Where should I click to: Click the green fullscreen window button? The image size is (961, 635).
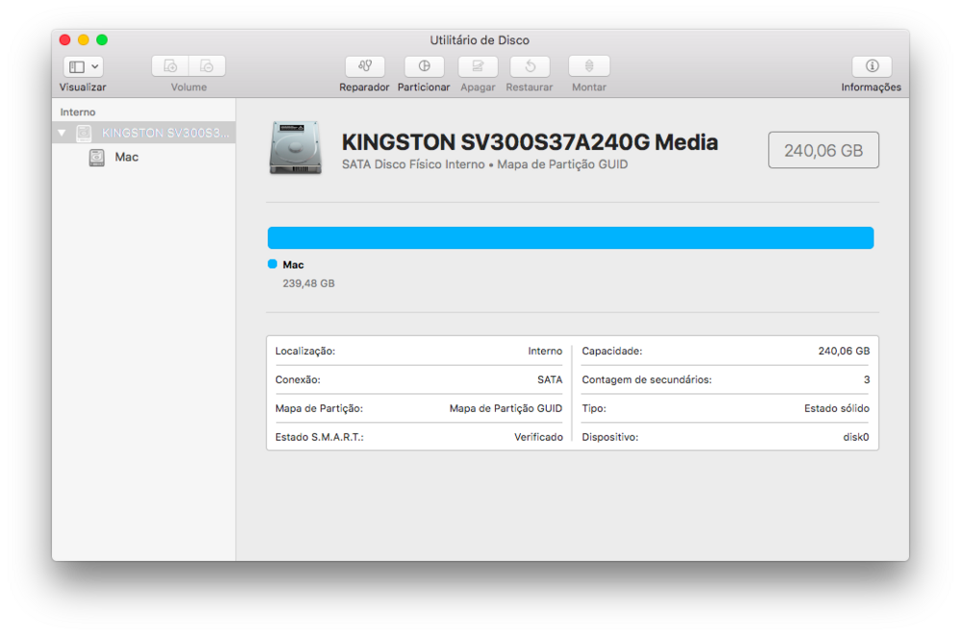pos(102,39)
